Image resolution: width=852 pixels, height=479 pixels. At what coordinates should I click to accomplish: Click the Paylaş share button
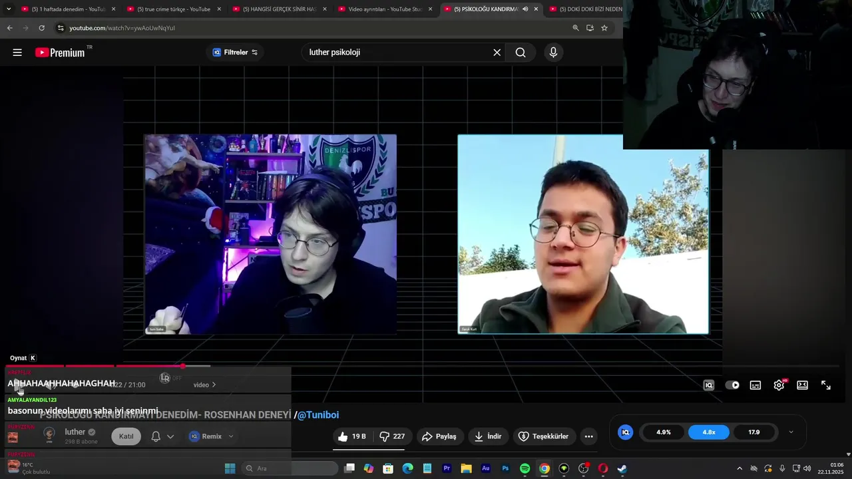439,436
